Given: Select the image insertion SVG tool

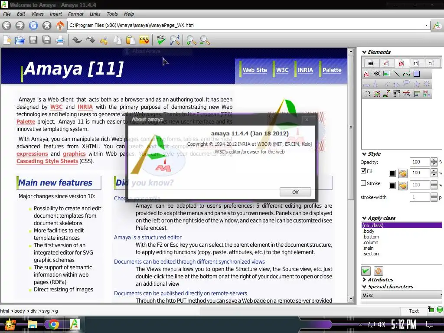Looking at the screenshot, I should (x=386, y=74).
